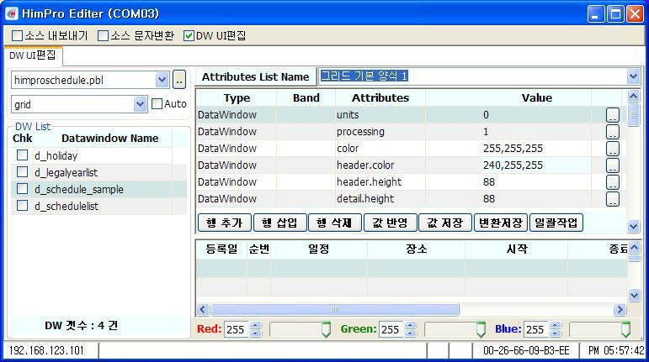This screenshot has width=649, height=362.
Task: Click preview grid horizontal scroll right arrow
Action: click(x=620, y=309)
